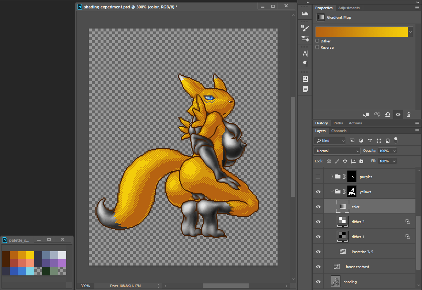The height and width of the screenshot is (290, 422).
Task: Click the gradient bar to edit gradient
Action: (361, 32)
